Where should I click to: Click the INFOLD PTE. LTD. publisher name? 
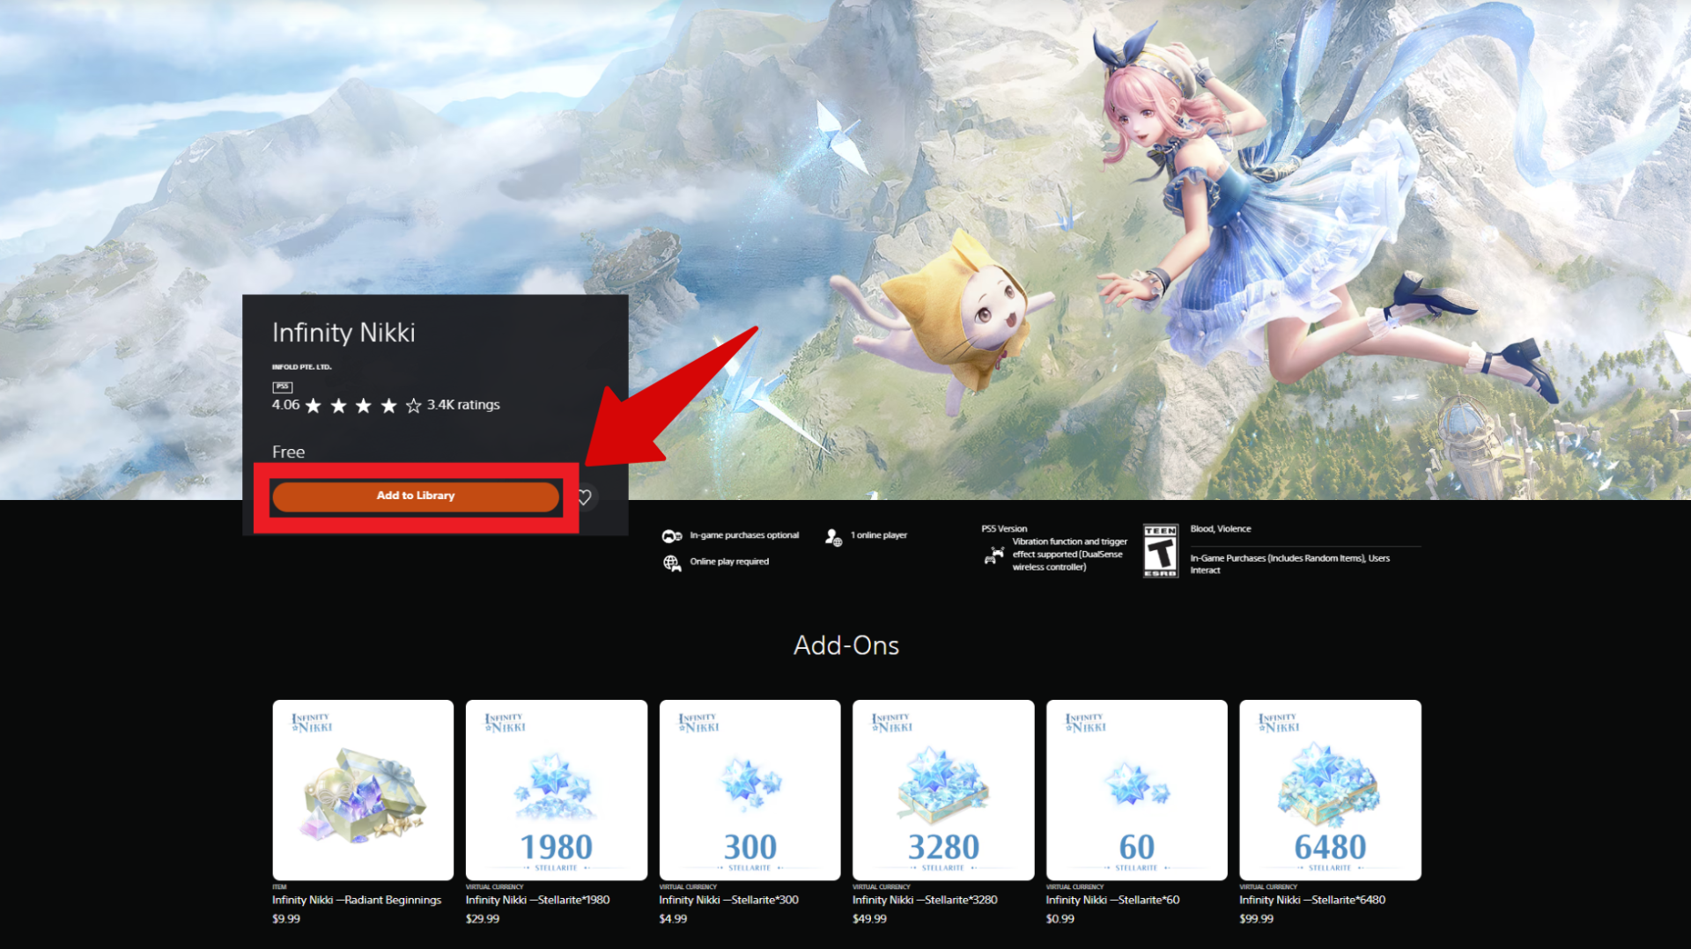pos(301,367)
